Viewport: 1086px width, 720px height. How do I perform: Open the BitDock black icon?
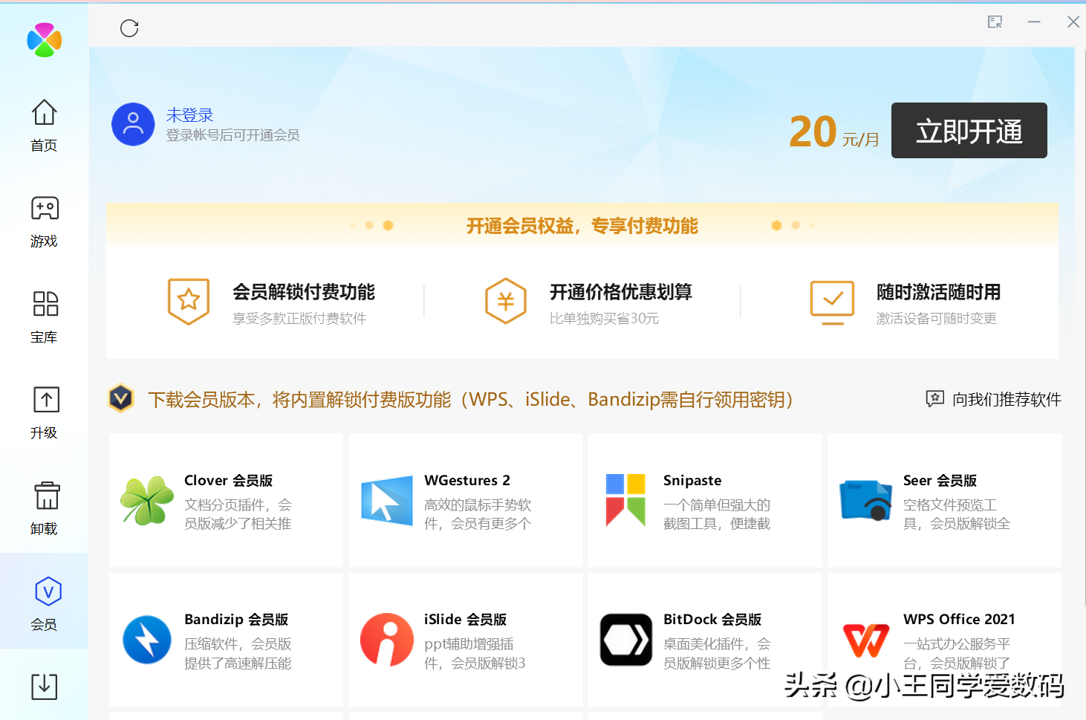pyautogui.click(x=626, y=640)
